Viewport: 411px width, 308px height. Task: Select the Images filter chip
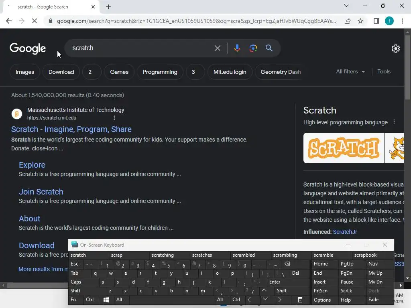point(25,72)
